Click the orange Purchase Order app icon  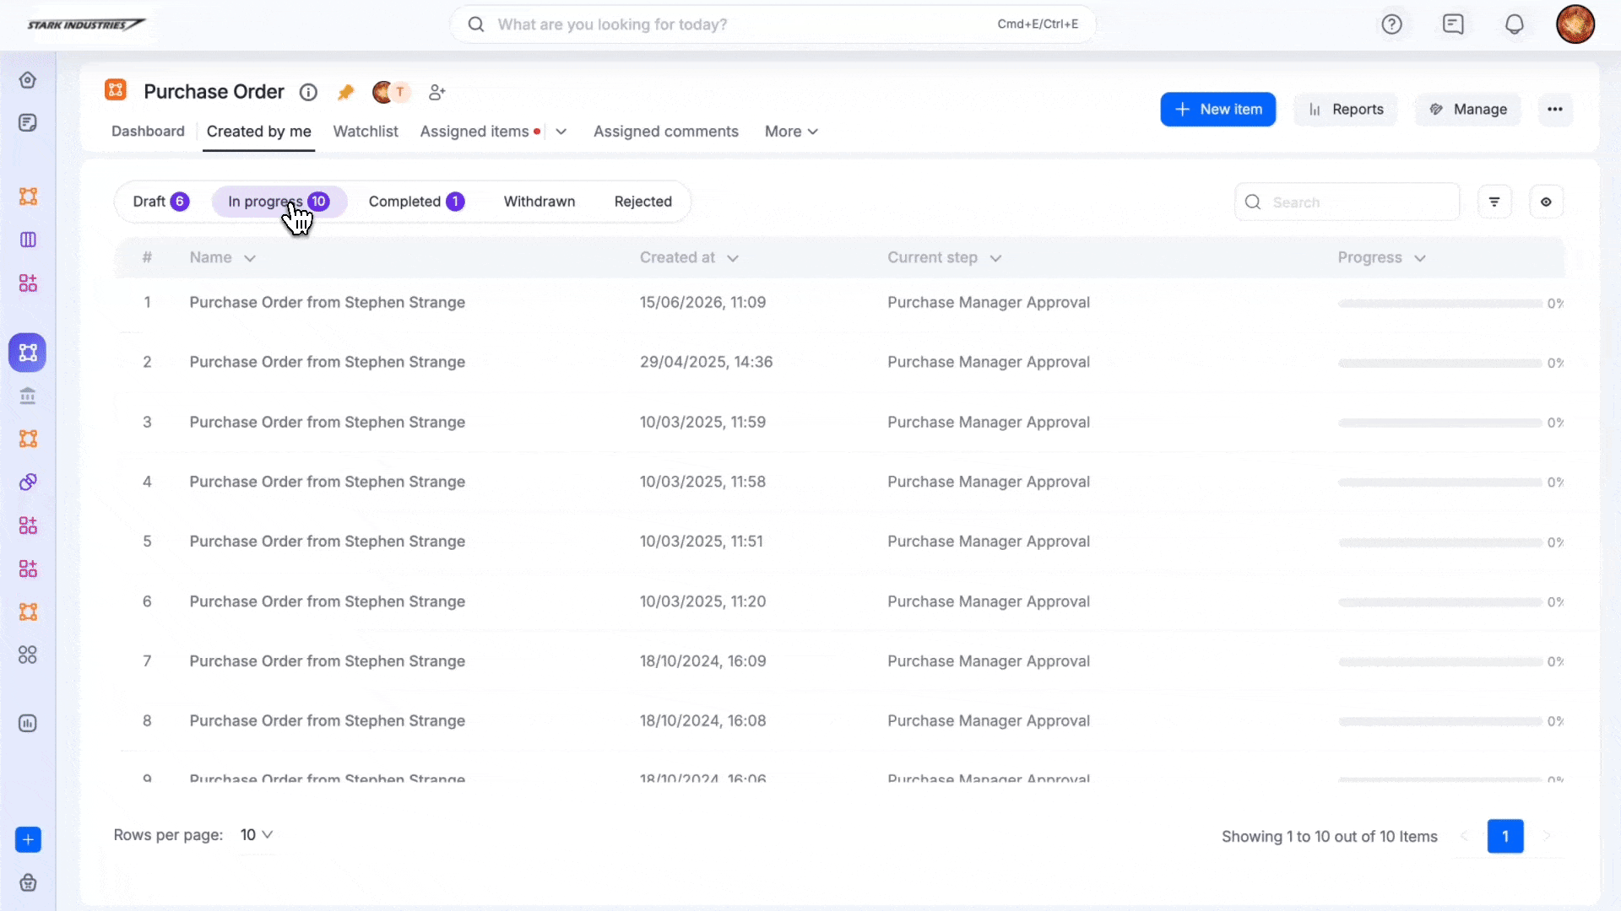116,89
